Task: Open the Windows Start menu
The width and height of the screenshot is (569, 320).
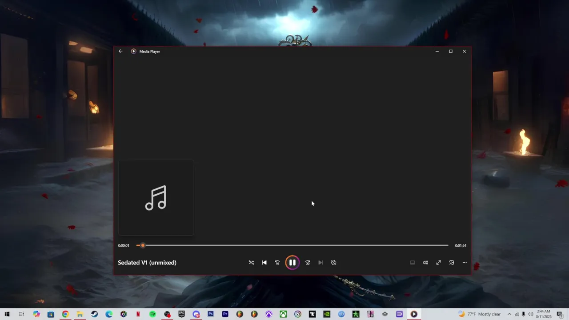Action: [x=7, y=314]
